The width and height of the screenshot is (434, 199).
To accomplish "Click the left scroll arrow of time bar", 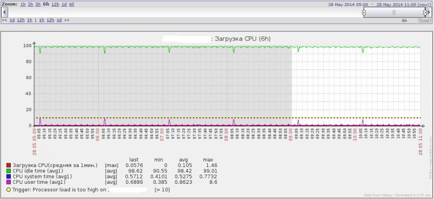I will point(4,12).
